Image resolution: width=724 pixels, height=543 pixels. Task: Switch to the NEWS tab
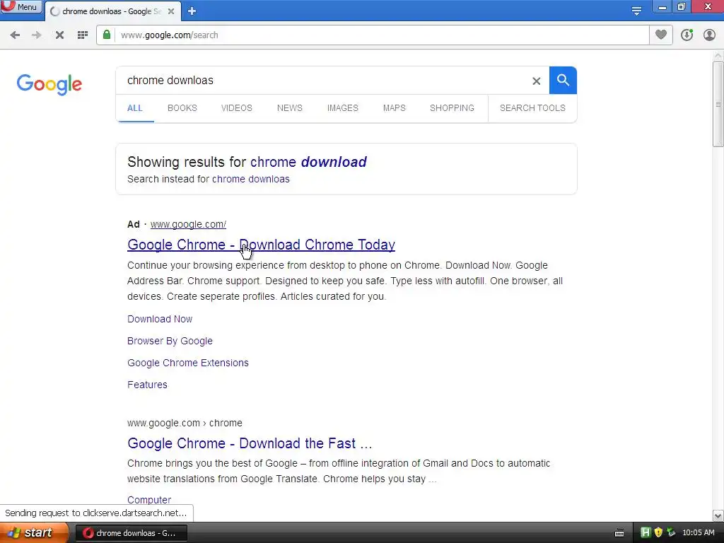click(x=289, y=108)
